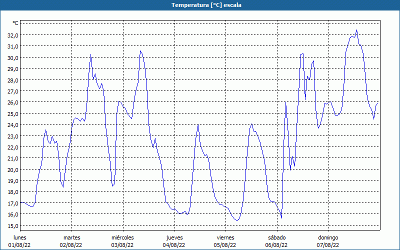This screenshot has height=250, width=400.
Task: Select the 'martes' day label
Action: click(x=71, y=237)
